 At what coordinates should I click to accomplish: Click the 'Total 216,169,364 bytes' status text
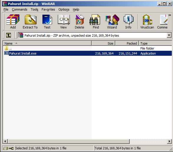(118, 148)
